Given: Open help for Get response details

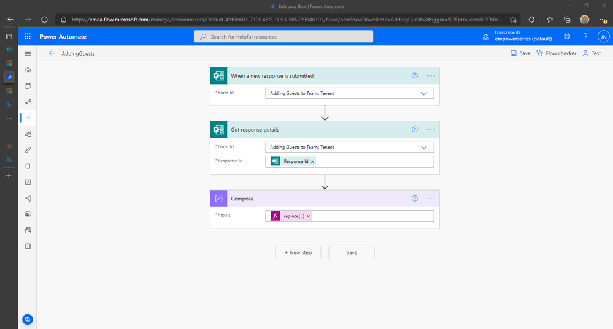Looking at the screenshot, I should pyautogui.click(x=415, y=129).
